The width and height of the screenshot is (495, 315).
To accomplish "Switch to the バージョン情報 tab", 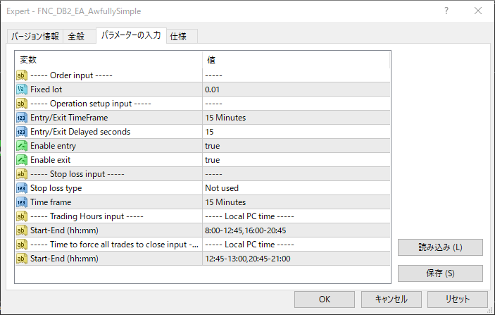I will 35,37.
